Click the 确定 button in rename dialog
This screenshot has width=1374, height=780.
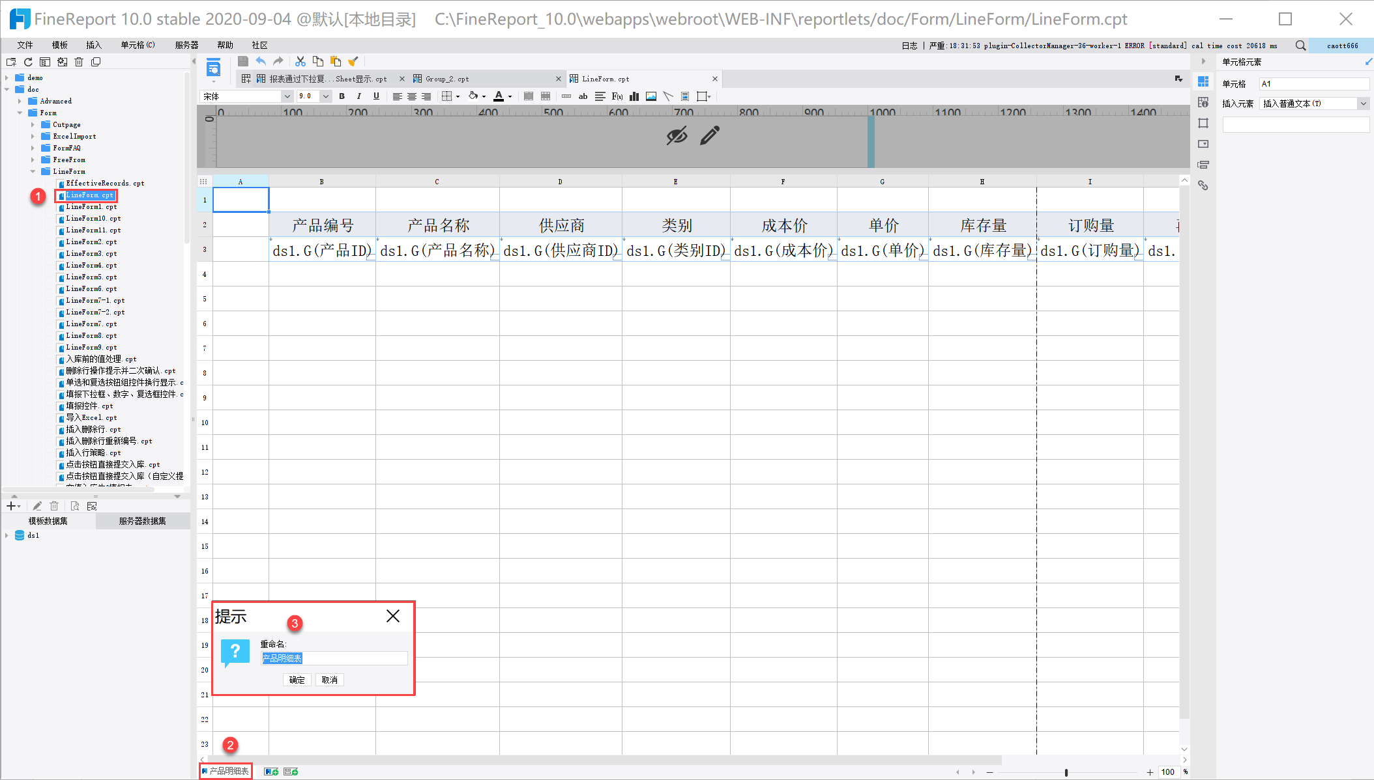click(297, 680)
